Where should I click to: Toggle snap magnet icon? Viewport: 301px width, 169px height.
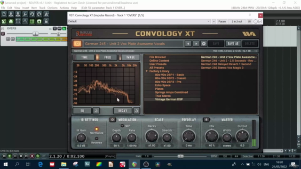[39, 21]
